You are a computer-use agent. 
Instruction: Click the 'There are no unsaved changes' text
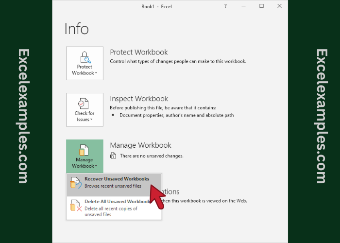tap(152, 156)
